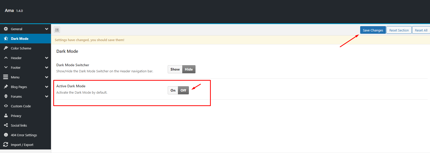Click the 1.4.0 version number
The width and height of the screenshot is (430, 153).
[19, 11]
